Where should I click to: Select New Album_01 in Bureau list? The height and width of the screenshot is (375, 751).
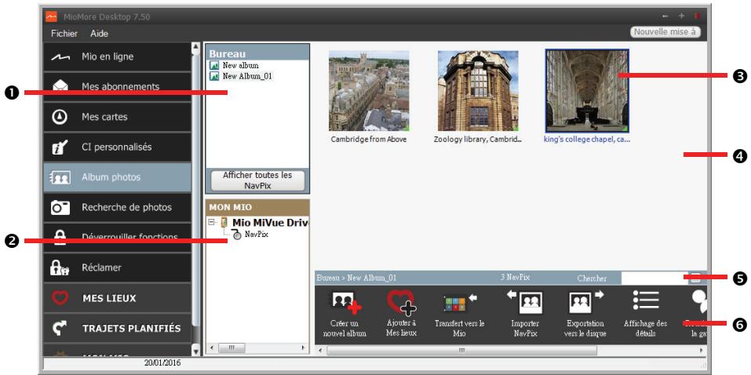coord(242,75)
